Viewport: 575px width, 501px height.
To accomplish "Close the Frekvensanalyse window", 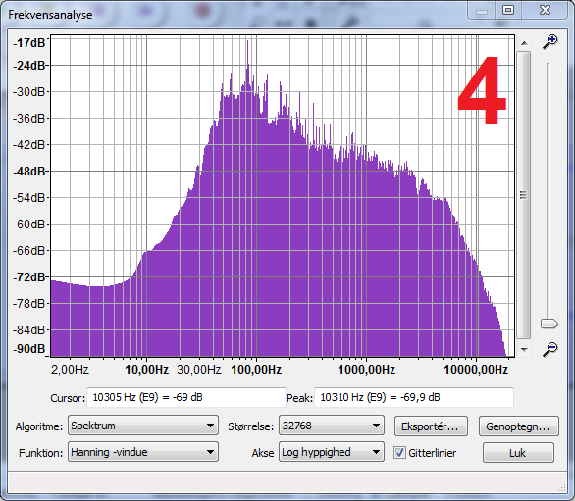I will pyautogui.click(x=545, y=10).
